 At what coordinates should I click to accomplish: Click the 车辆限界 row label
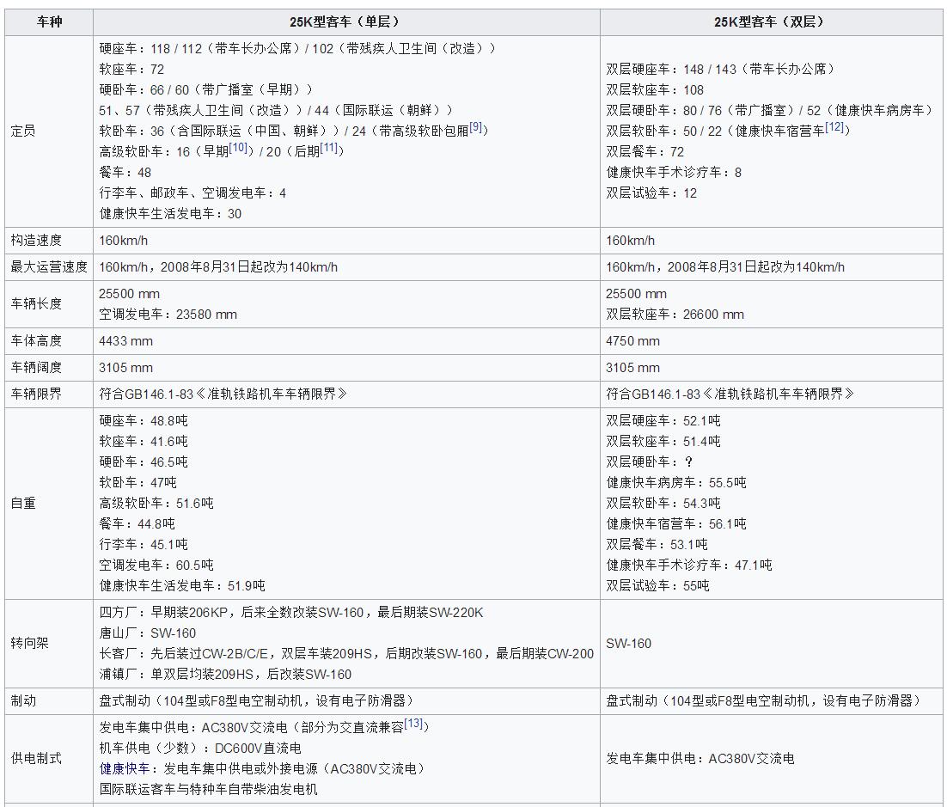coord(39,395)
